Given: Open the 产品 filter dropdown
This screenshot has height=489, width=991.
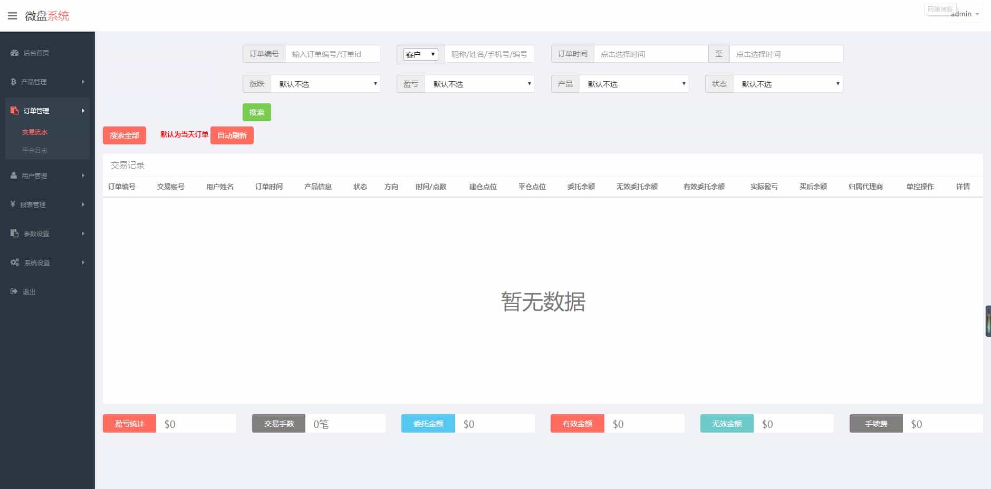Looking at the screenshot, I should pos(634,83).
